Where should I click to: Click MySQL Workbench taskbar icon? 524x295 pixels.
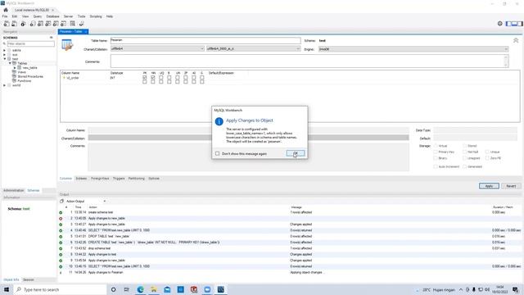(x=220, y=289)
